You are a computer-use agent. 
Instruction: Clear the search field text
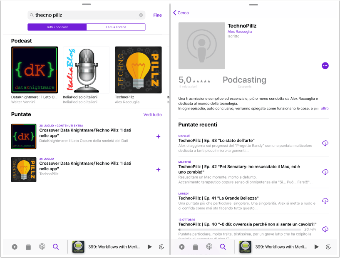(x=141, y=15)
